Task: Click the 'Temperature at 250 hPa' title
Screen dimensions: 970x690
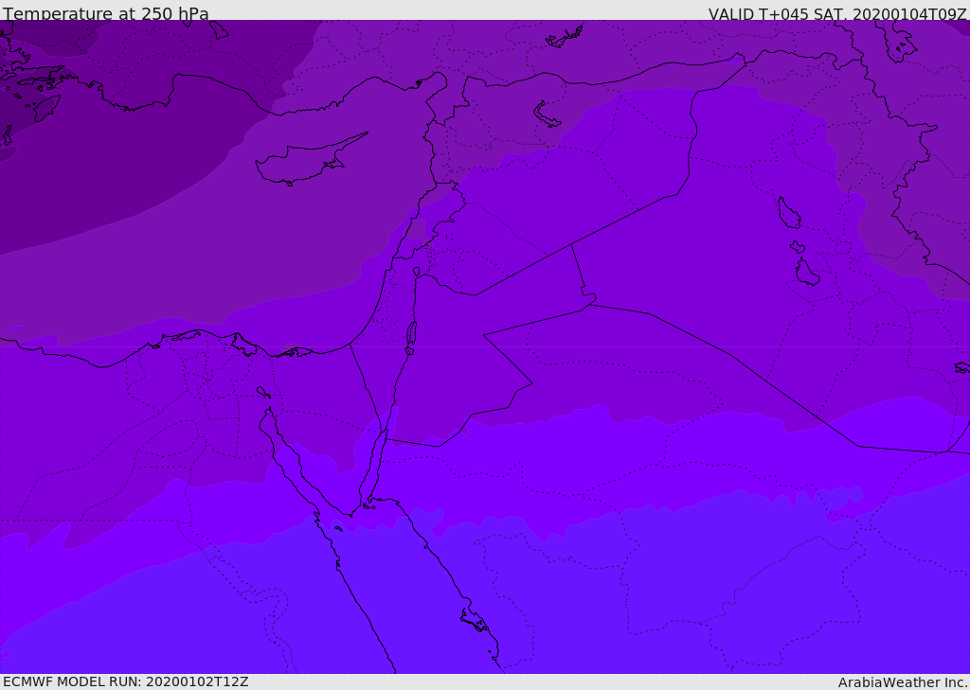Action: point(106,13)
